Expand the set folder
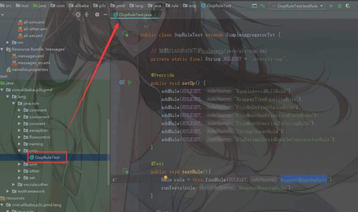Screen dimensions: 358x212 pos(19,178)
